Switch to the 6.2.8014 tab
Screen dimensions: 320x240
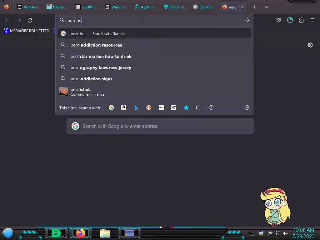(x=87, y=7)
